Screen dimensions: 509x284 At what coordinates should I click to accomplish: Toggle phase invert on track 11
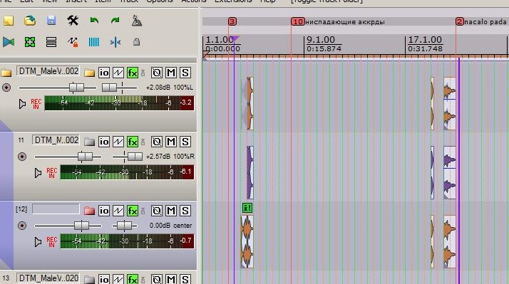tap(156, 142)
